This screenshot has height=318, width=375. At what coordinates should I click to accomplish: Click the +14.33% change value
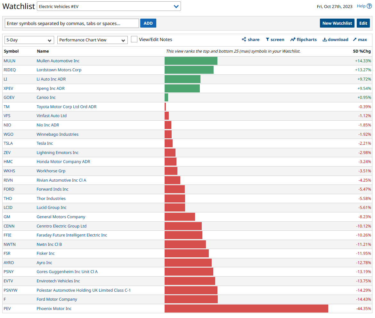[363, 61]
